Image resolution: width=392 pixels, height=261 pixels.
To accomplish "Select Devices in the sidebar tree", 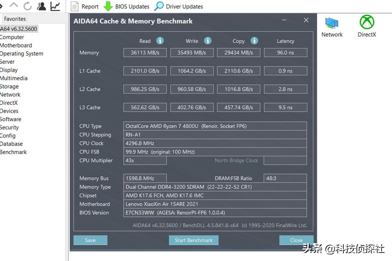I will [x=9, y=111].
